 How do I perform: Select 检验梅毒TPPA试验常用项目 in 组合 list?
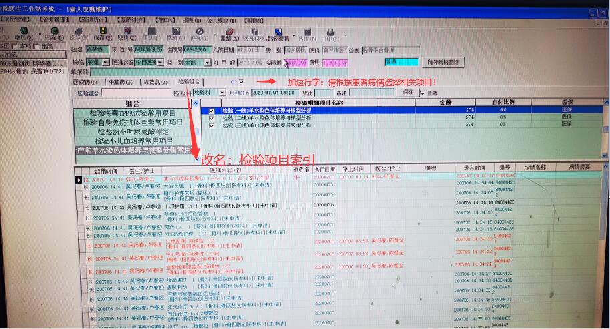(x=133, y=113)
